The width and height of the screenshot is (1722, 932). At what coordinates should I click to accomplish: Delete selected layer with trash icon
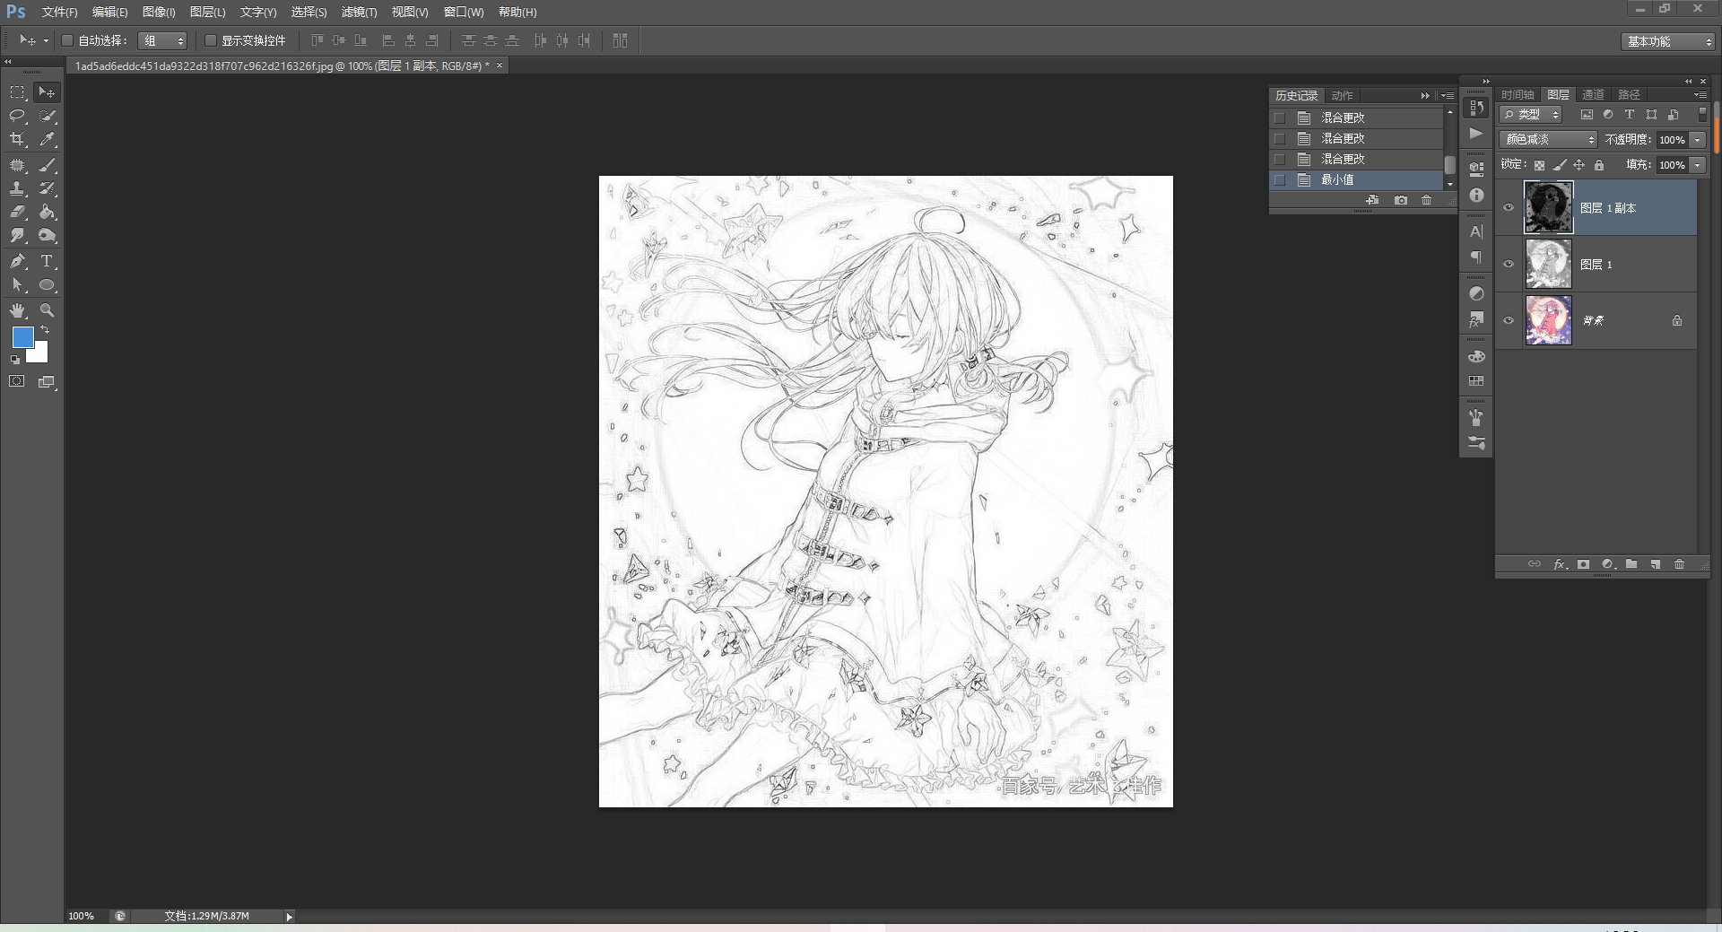coord(1680,564)
